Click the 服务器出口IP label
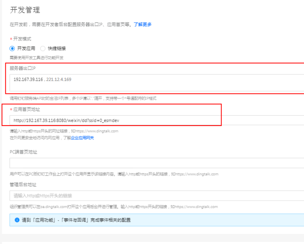This screenshot has height=244, width=304. [x=23, y=68]
